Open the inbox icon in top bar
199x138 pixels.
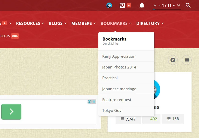[122, 5]
